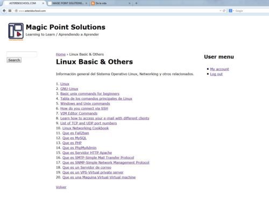Open Que es SNMP-Simple Network Management Protocol
The height and width of the screenshot is (209, 269).
point(106,162)
